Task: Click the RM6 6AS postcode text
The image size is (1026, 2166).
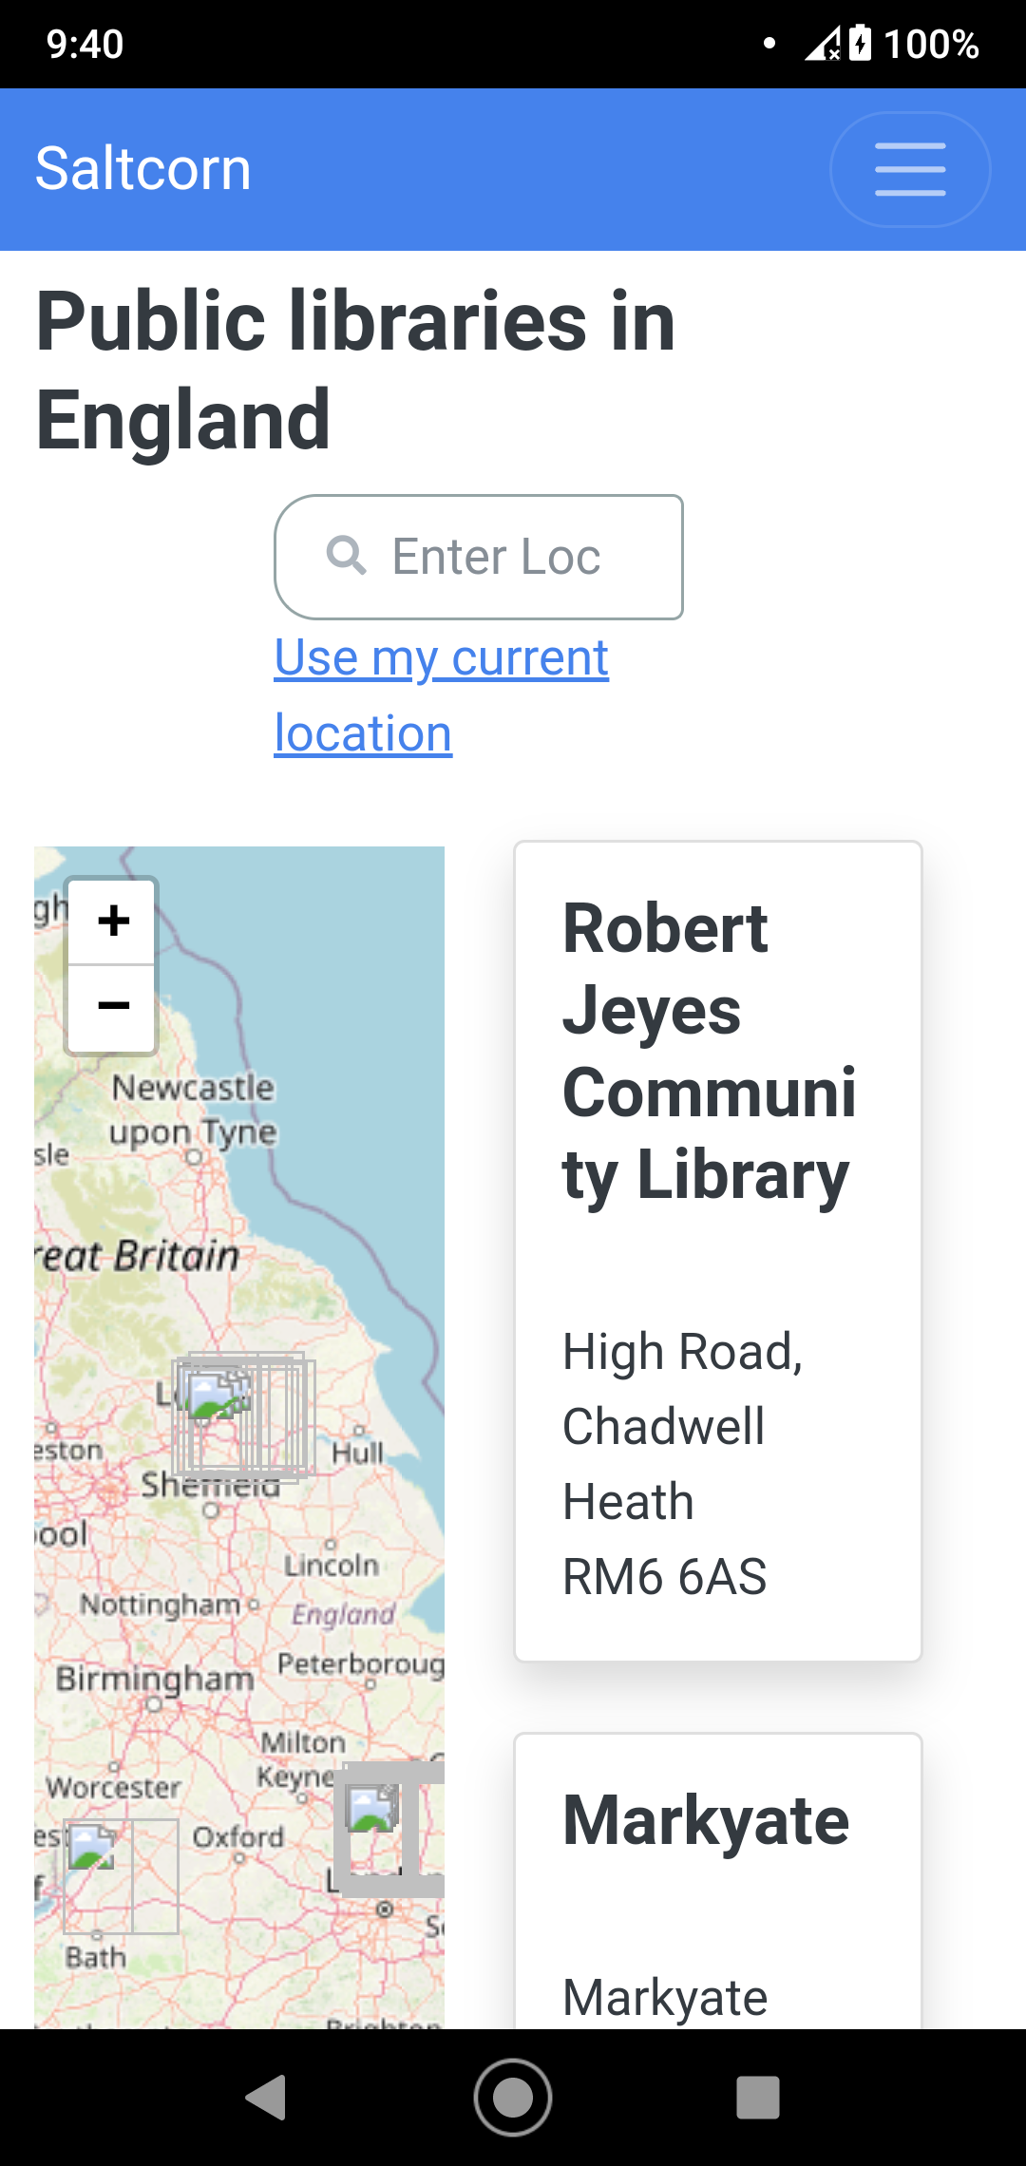Action: 664,1575
